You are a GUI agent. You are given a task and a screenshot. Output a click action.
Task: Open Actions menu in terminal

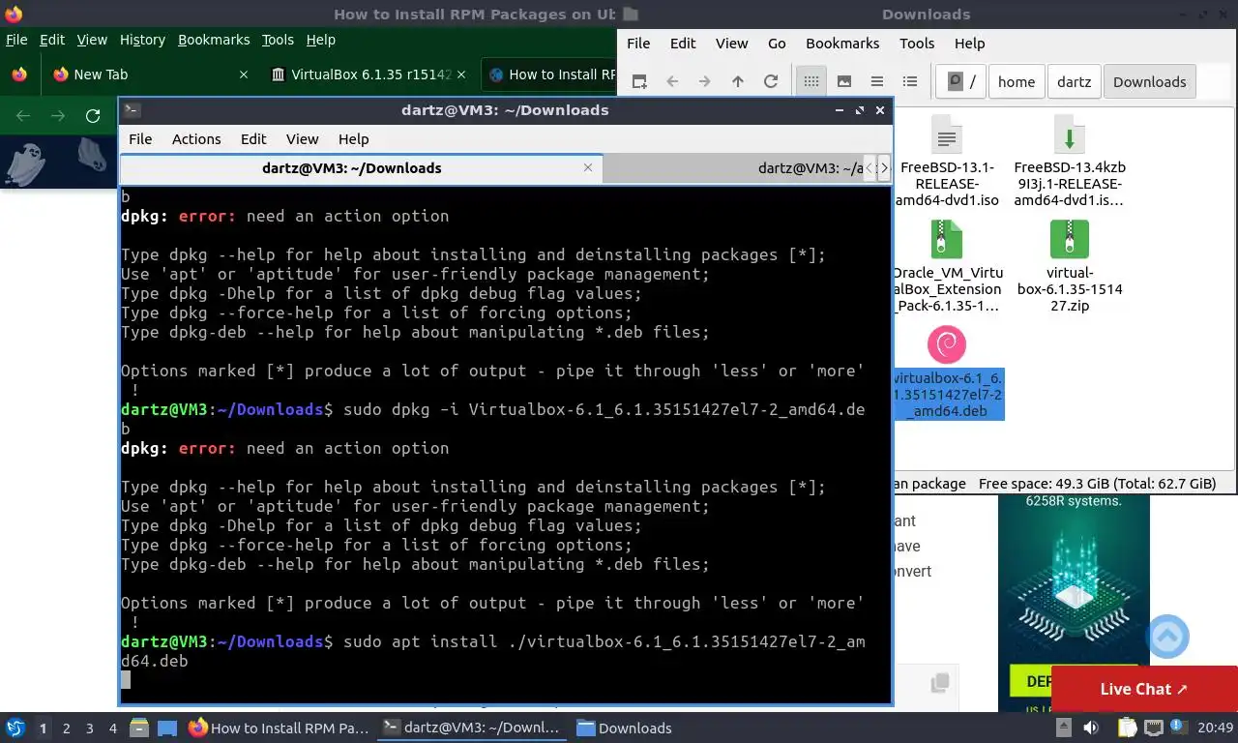[x=196, y=138]
